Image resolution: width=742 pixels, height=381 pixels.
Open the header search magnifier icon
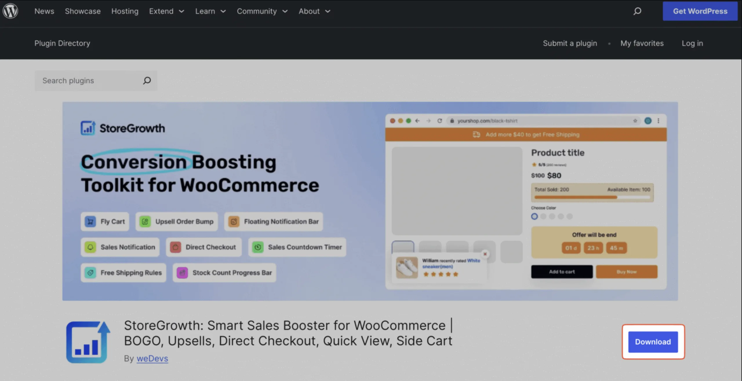(x=637, y=11)
